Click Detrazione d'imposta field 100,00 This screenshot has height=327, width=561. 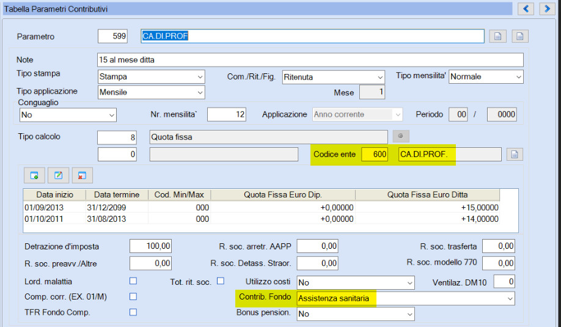coord(150,246)
